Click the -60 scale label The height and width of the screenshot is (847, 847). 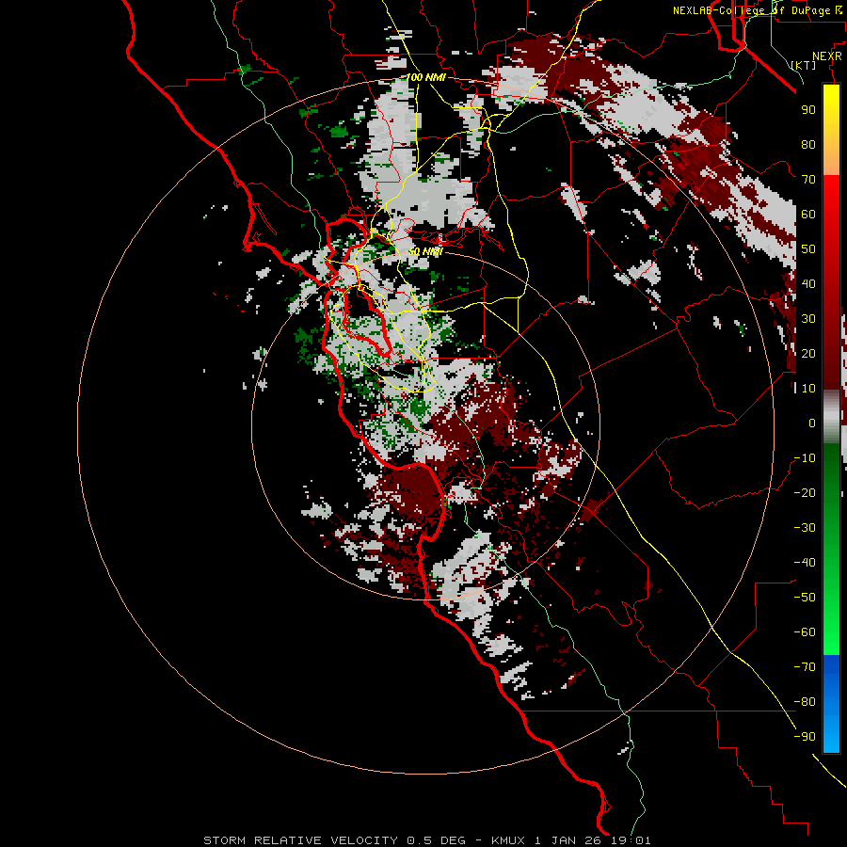click(805, 632)
